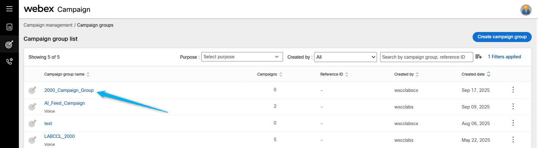Open more options for AI_Feed_Campaign row
538x148 pixels.
click(513, 107)
